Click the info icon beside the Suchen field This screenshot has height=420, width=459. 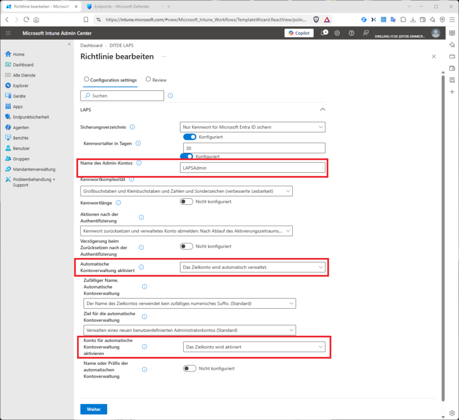pos(170,96)
